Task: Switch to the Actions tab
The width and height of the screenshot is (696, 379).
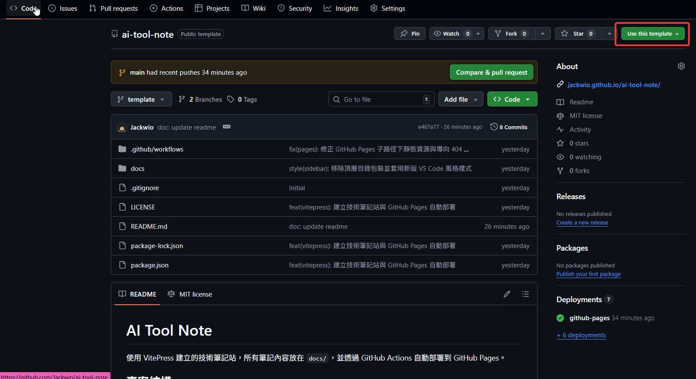Action: point(166,9)
